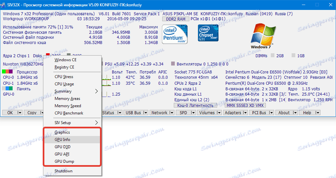Open the About dropdown arrow
Image resolution: width=336 pixels, height=178 pixels.
295,113
